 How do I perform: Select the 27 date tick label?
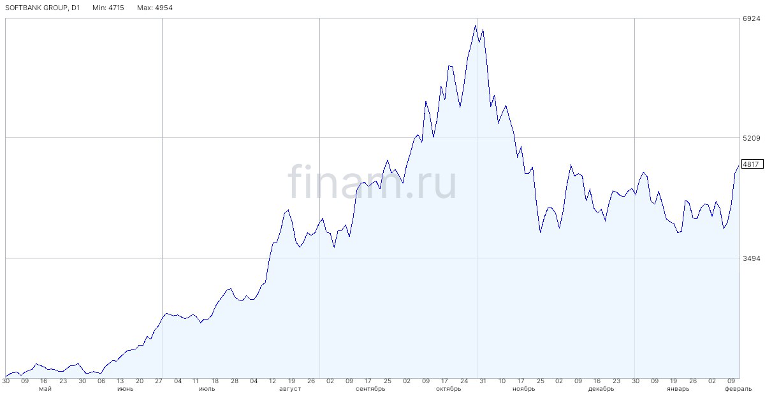(157, 381)
